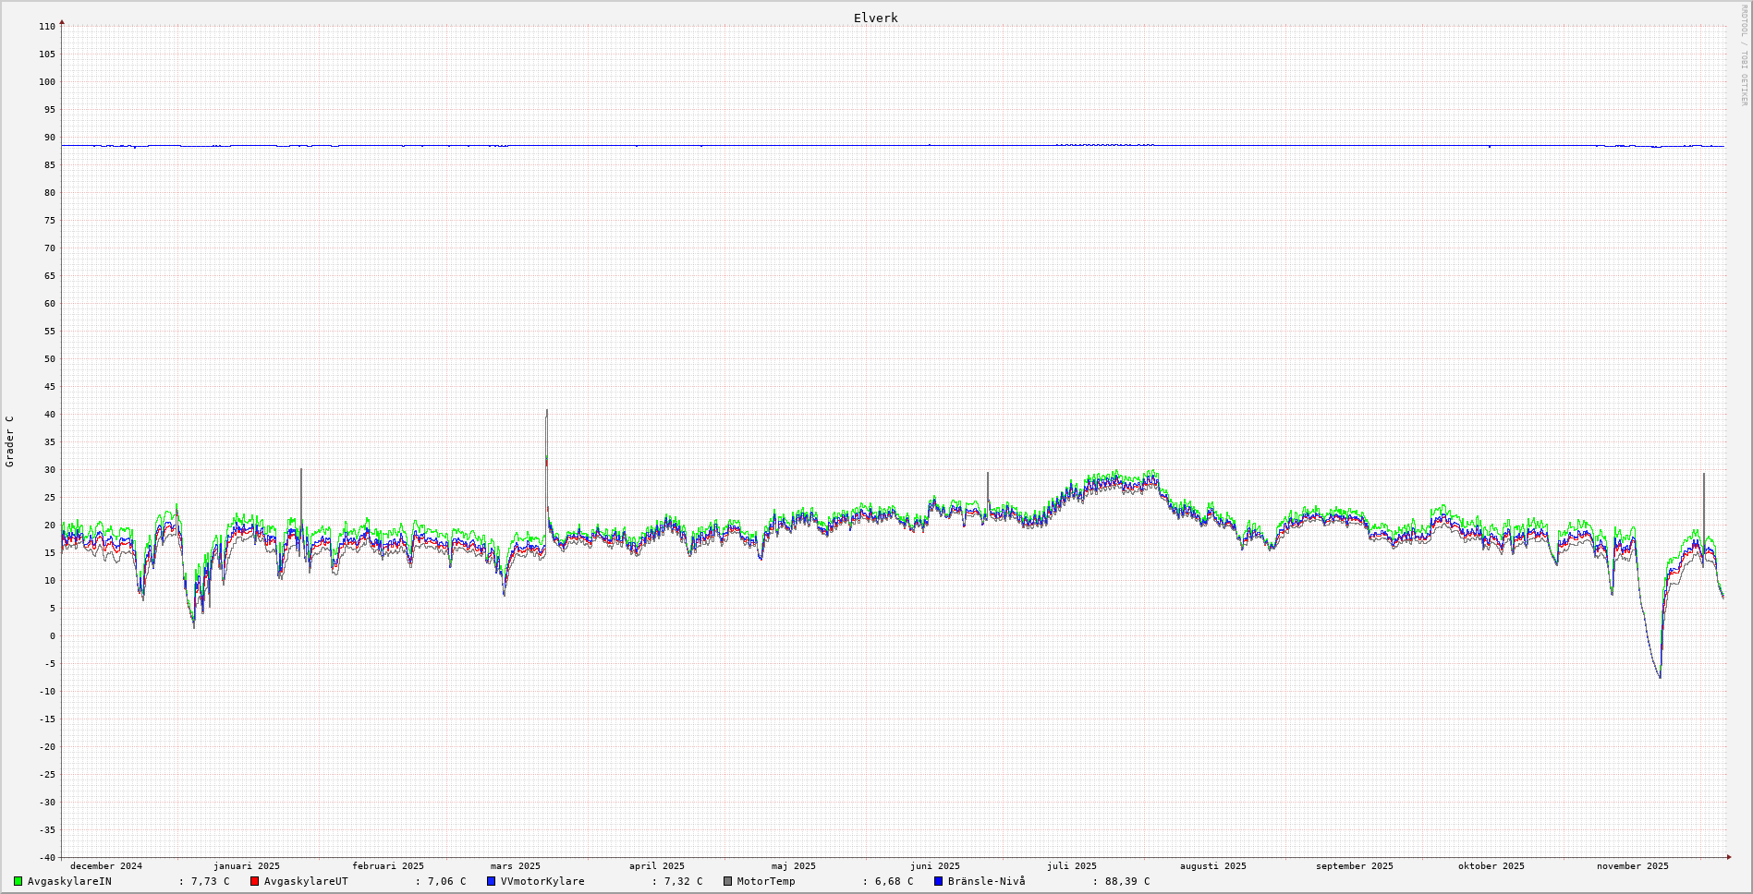Click the green AvgaskylareIN legend swatch

click(x=18, y=881)
